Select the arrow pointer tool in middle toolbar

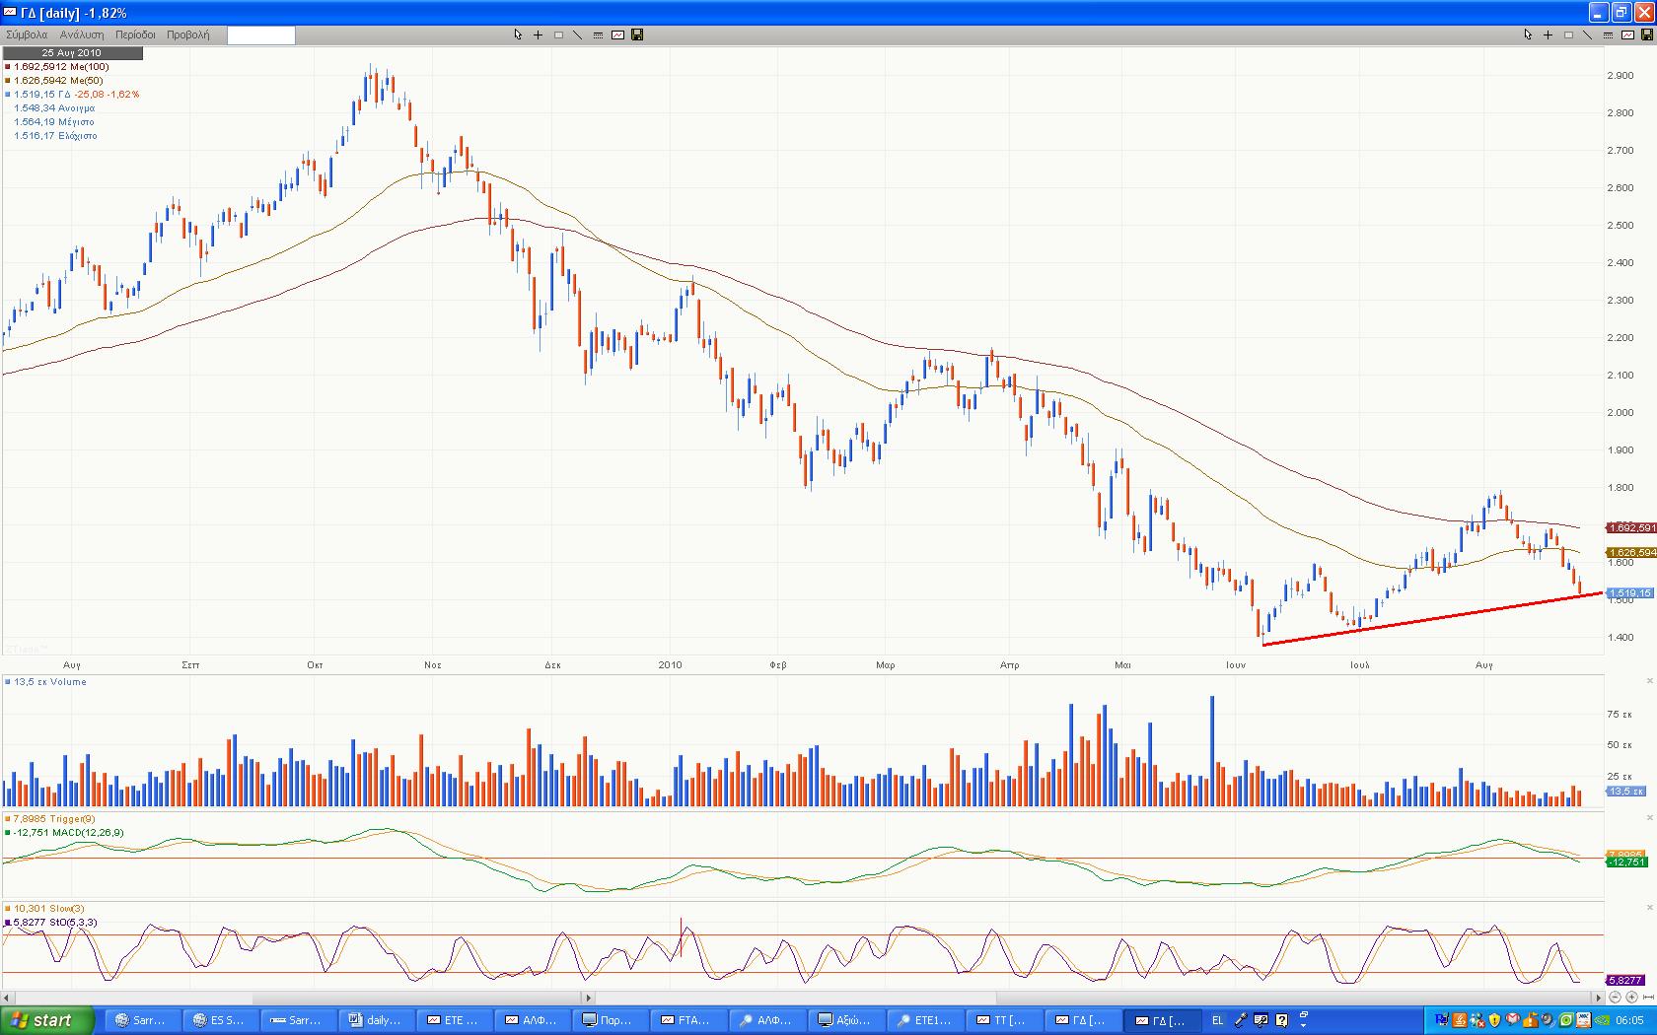pos(518,34)
